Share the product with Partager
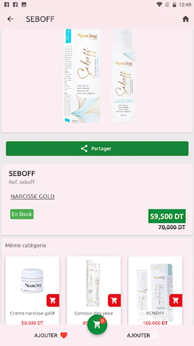This screenshot has width=194, height=346. tap(97, 148)
